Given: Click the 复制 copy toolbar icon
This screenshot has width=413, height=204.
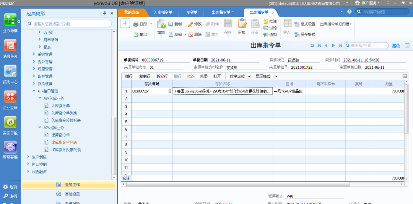Looking at the screenshot, I should point(171,24).
